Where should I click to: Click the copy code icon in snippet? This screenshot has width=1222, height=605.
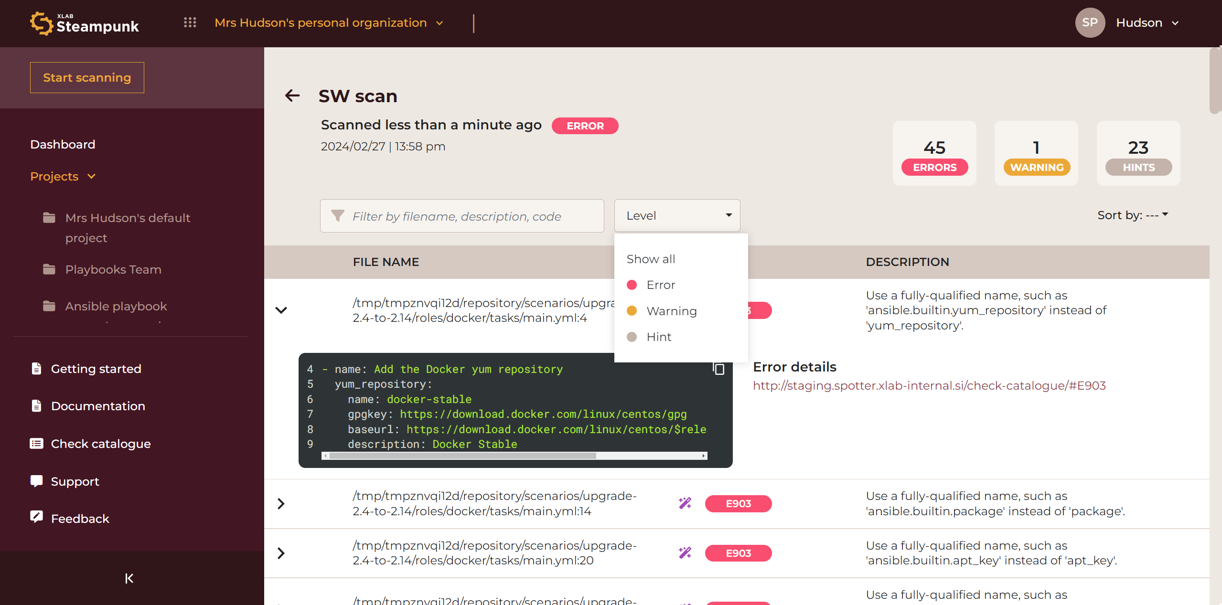(718, 369)
